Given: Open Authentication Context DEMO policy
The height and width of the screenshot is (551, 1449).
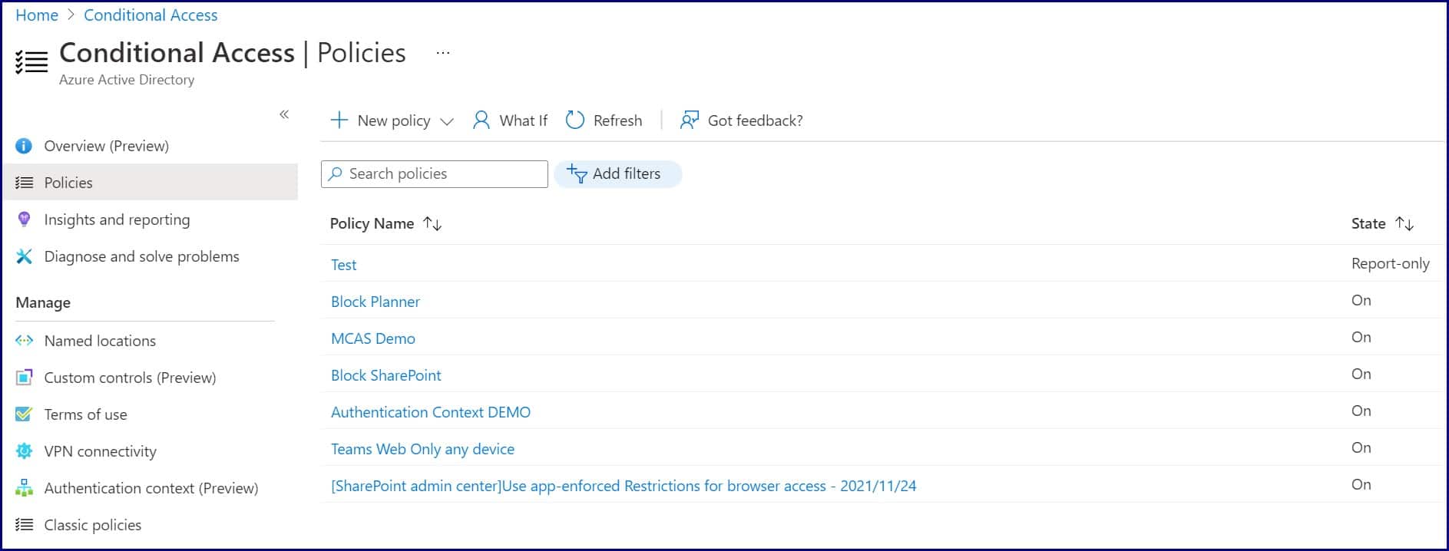Looking at the screenshot, I should pos(431,412).
